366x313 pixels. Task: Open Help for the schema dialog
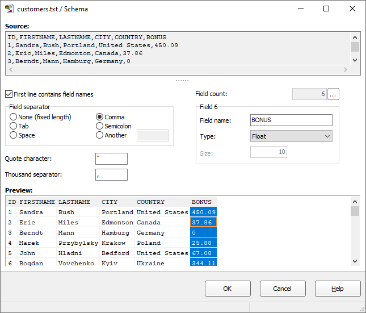tap(338, 289)
